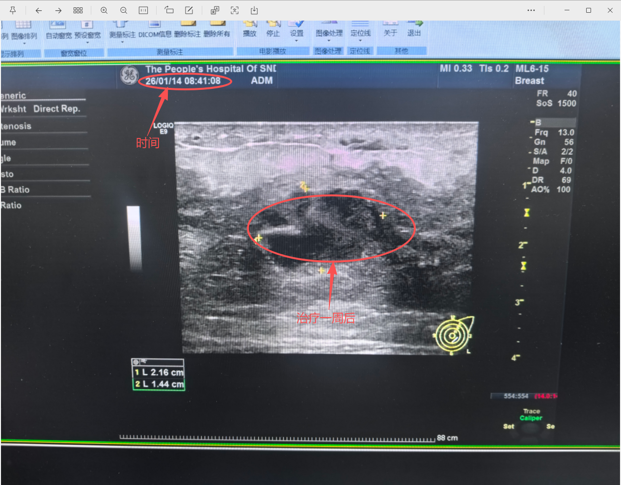Open the more options ellipsis menu
The width and height of the screenshot is (621, 485).
coord(531,10)
